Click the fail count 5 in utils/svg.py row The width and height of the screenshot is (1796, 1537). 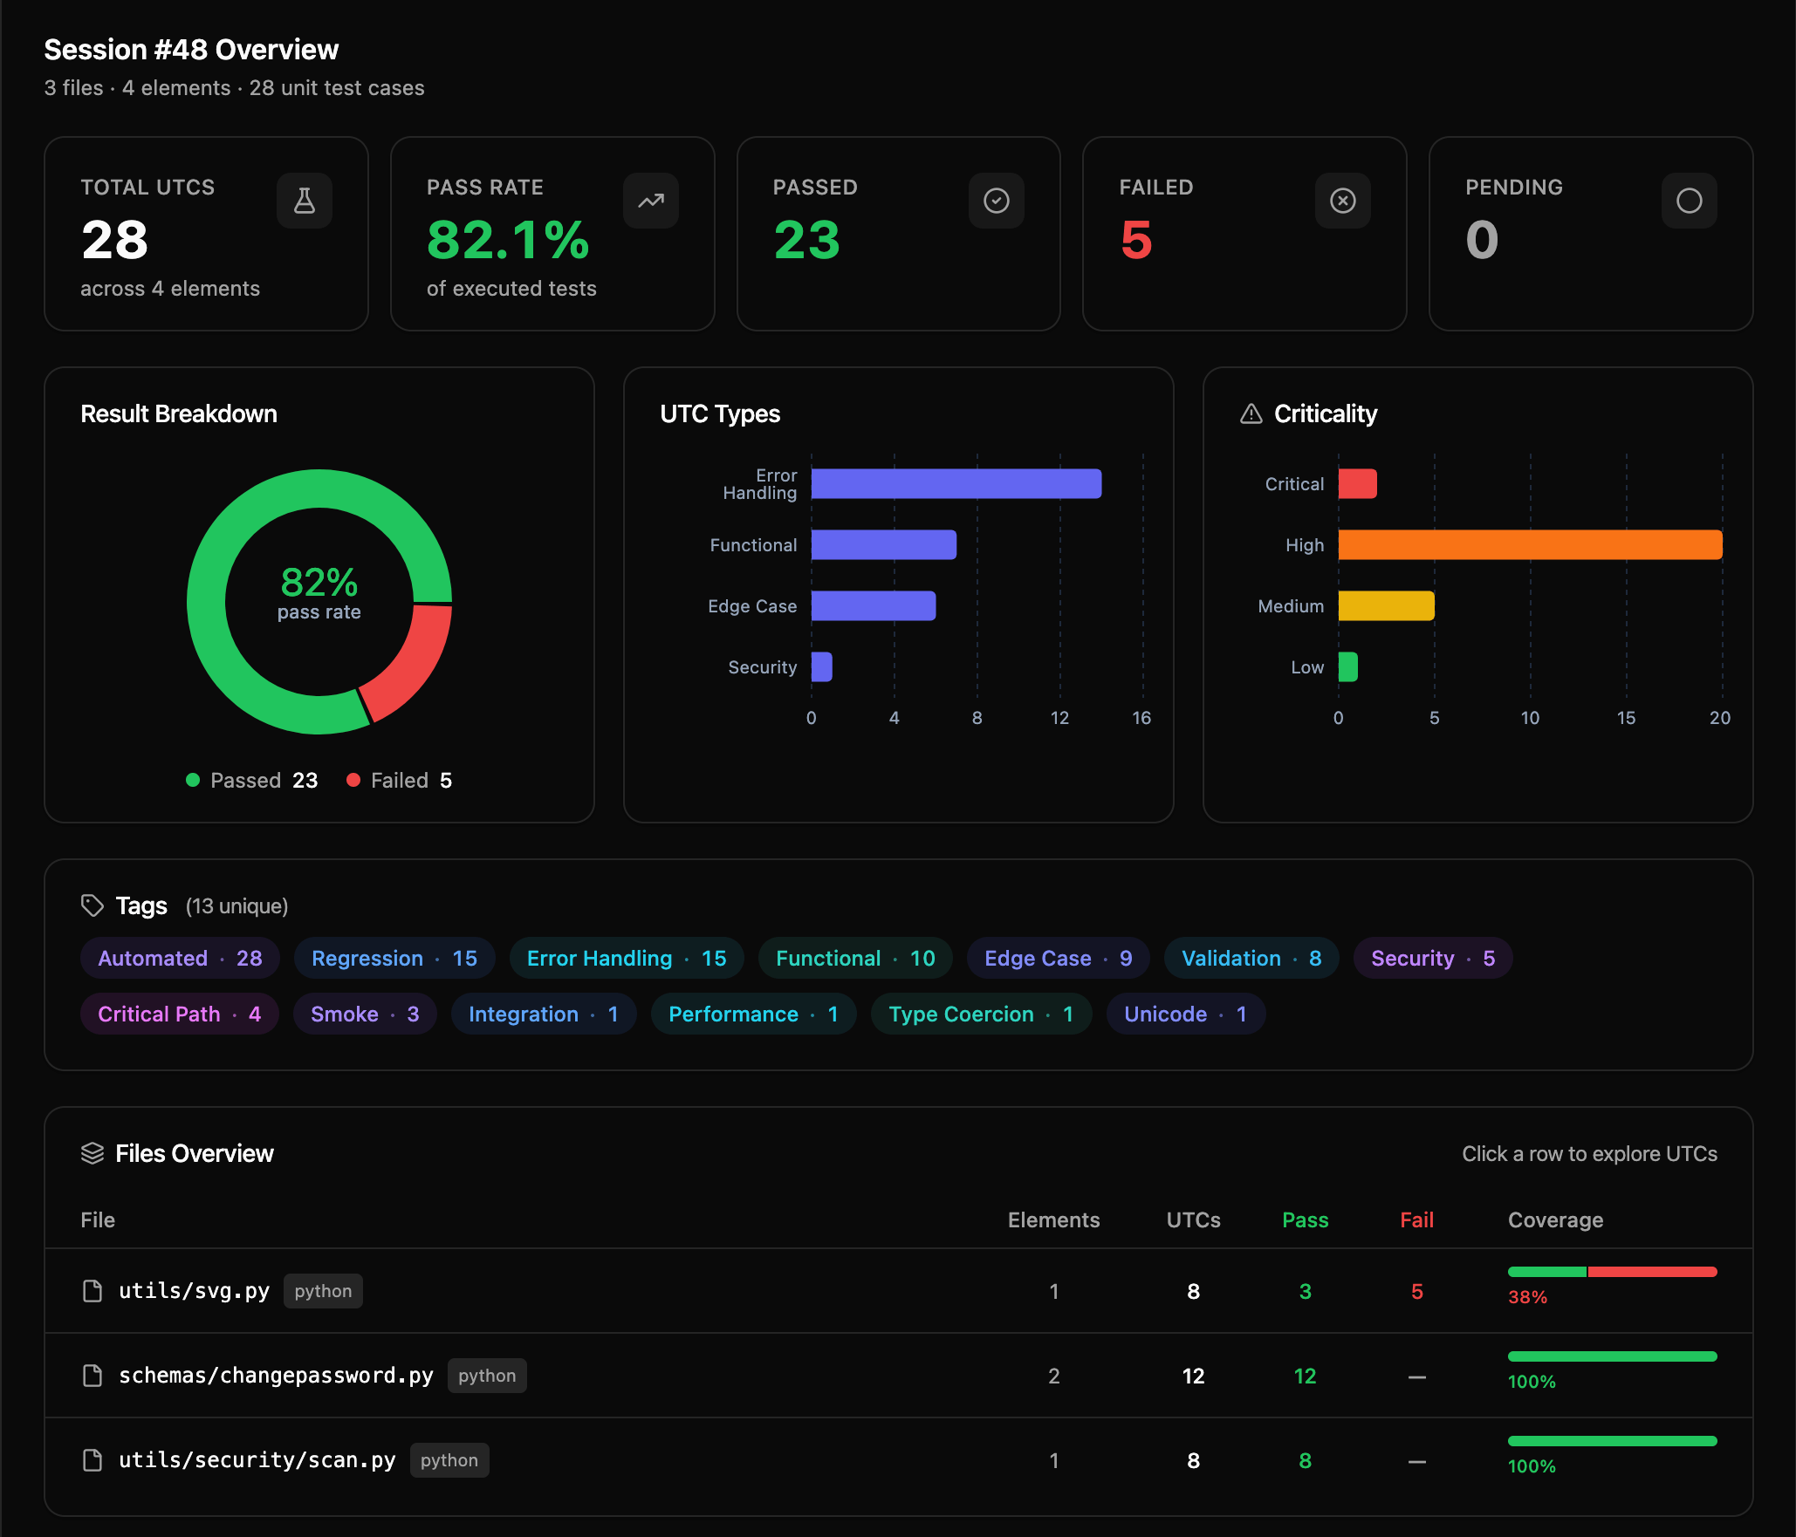click(1416, 1291)
